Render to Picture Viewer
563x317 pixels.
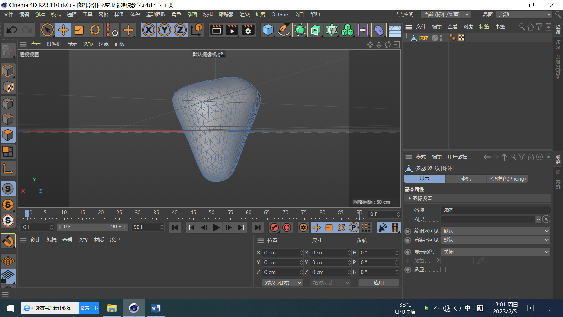coord(232,30)
